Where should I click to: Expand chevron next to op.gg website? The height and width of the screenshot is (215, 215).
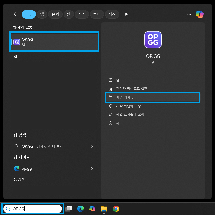tap(92, 168)
